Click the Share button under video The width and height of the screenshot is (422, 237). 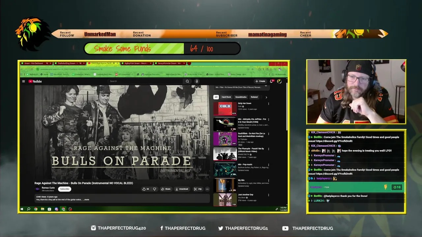point(166,189)
